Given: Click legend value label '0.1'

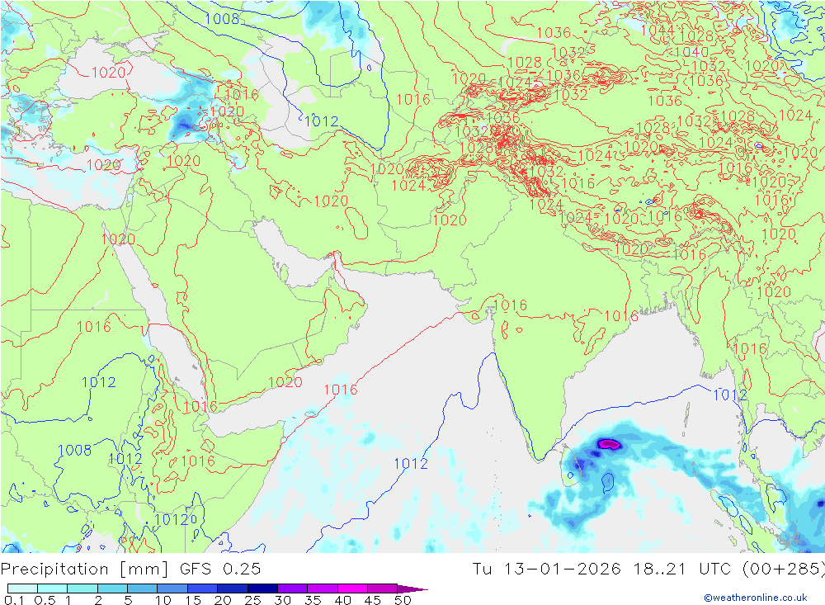Looking at the screenshot, I should tap(13, 600).
